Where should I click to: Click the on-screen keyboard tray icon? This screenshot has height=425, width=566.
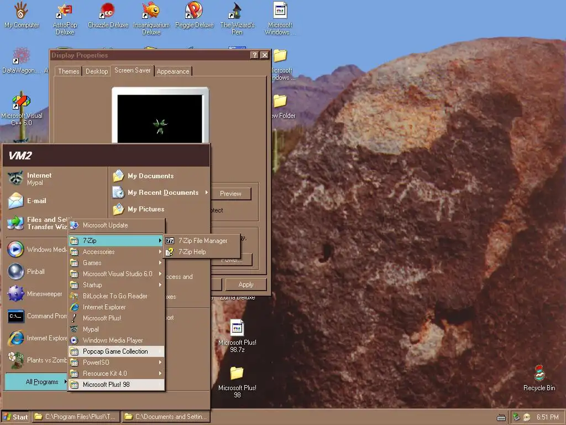click(x=501, y=418)
